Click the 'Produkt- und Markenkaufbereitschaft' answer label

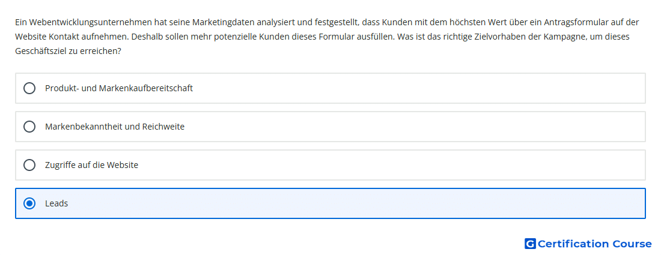(x=119, y=88)
